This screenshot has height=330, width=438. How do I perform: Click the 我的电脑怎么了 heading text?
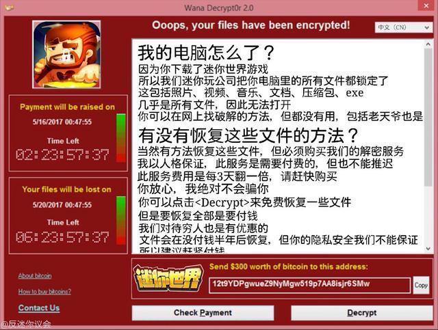pos(206,53)
